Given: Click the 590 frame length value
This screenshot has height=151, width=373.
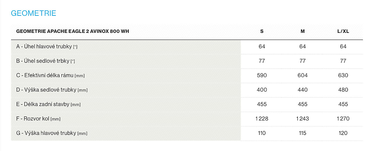Looking at the screenshot, I should click(x=262, y=75).
